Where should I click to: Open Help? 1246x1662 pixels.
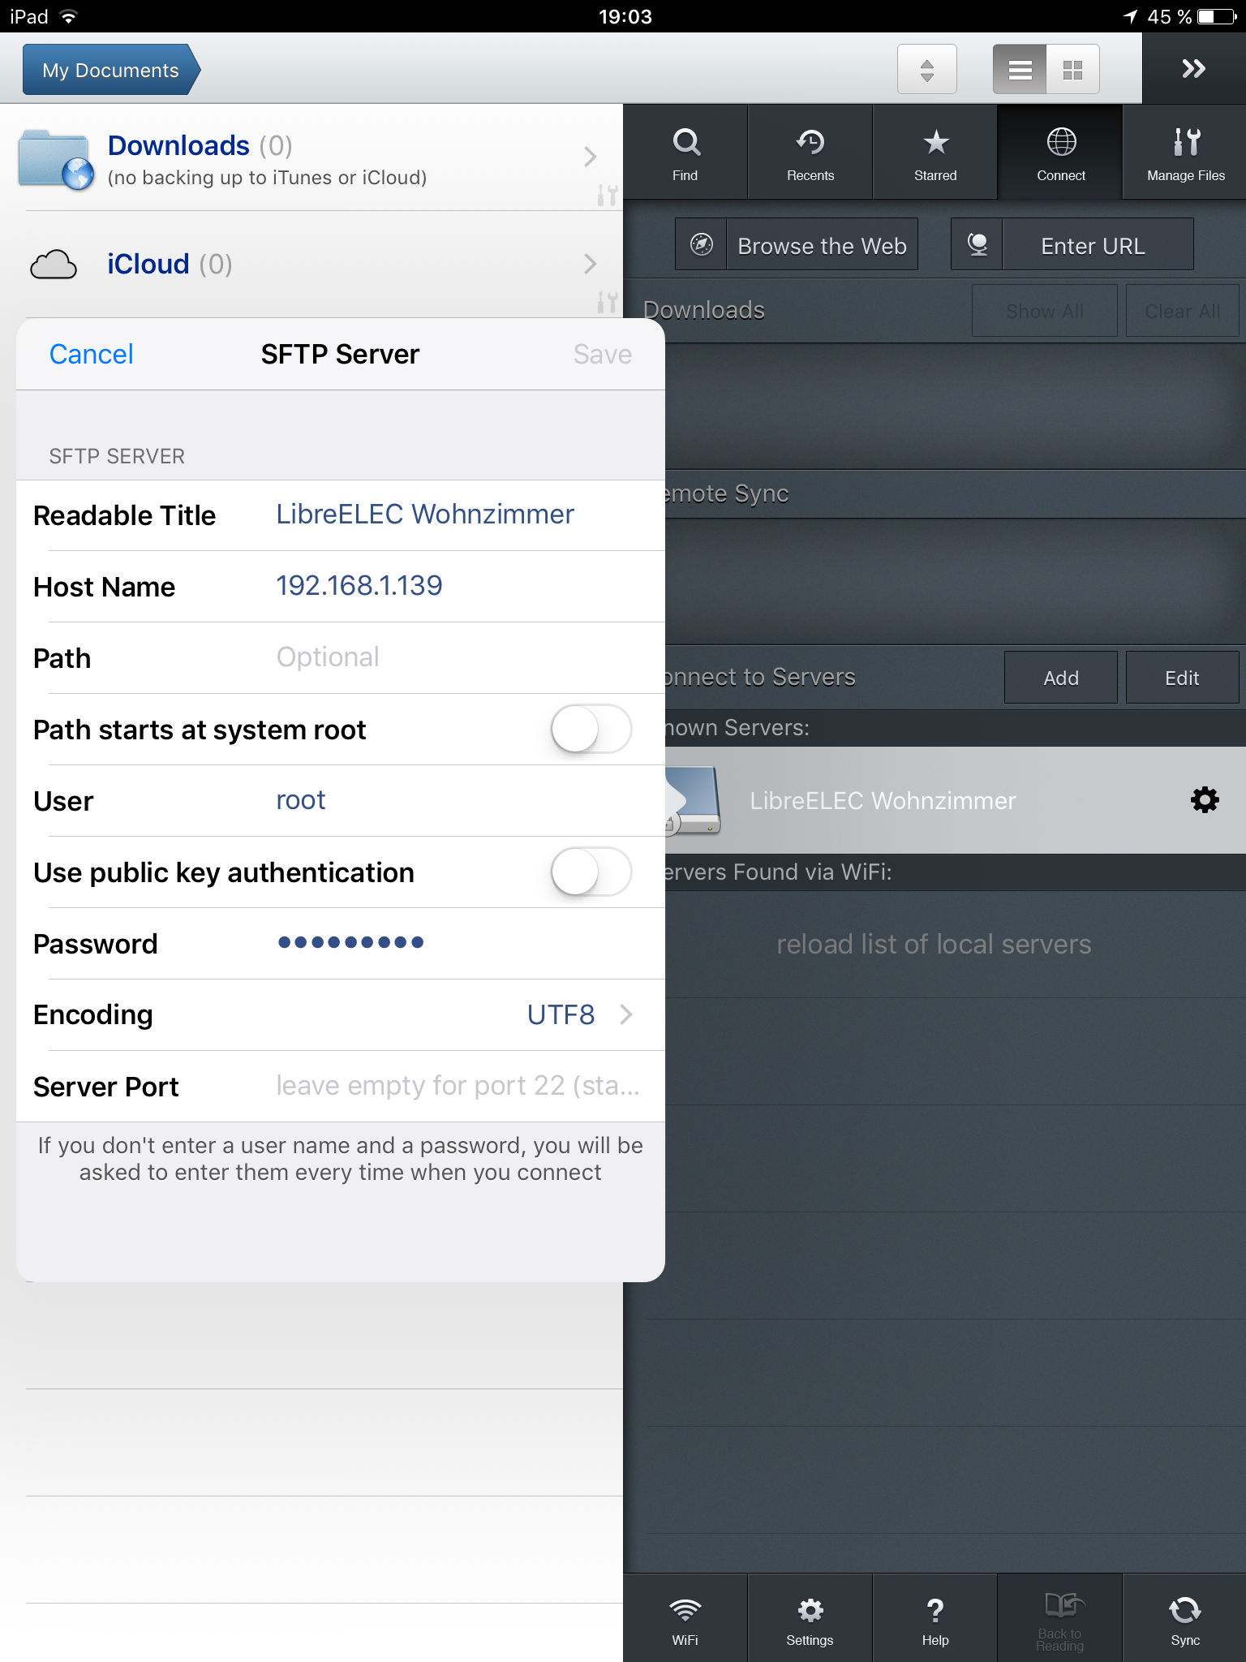coord(935,1620)
